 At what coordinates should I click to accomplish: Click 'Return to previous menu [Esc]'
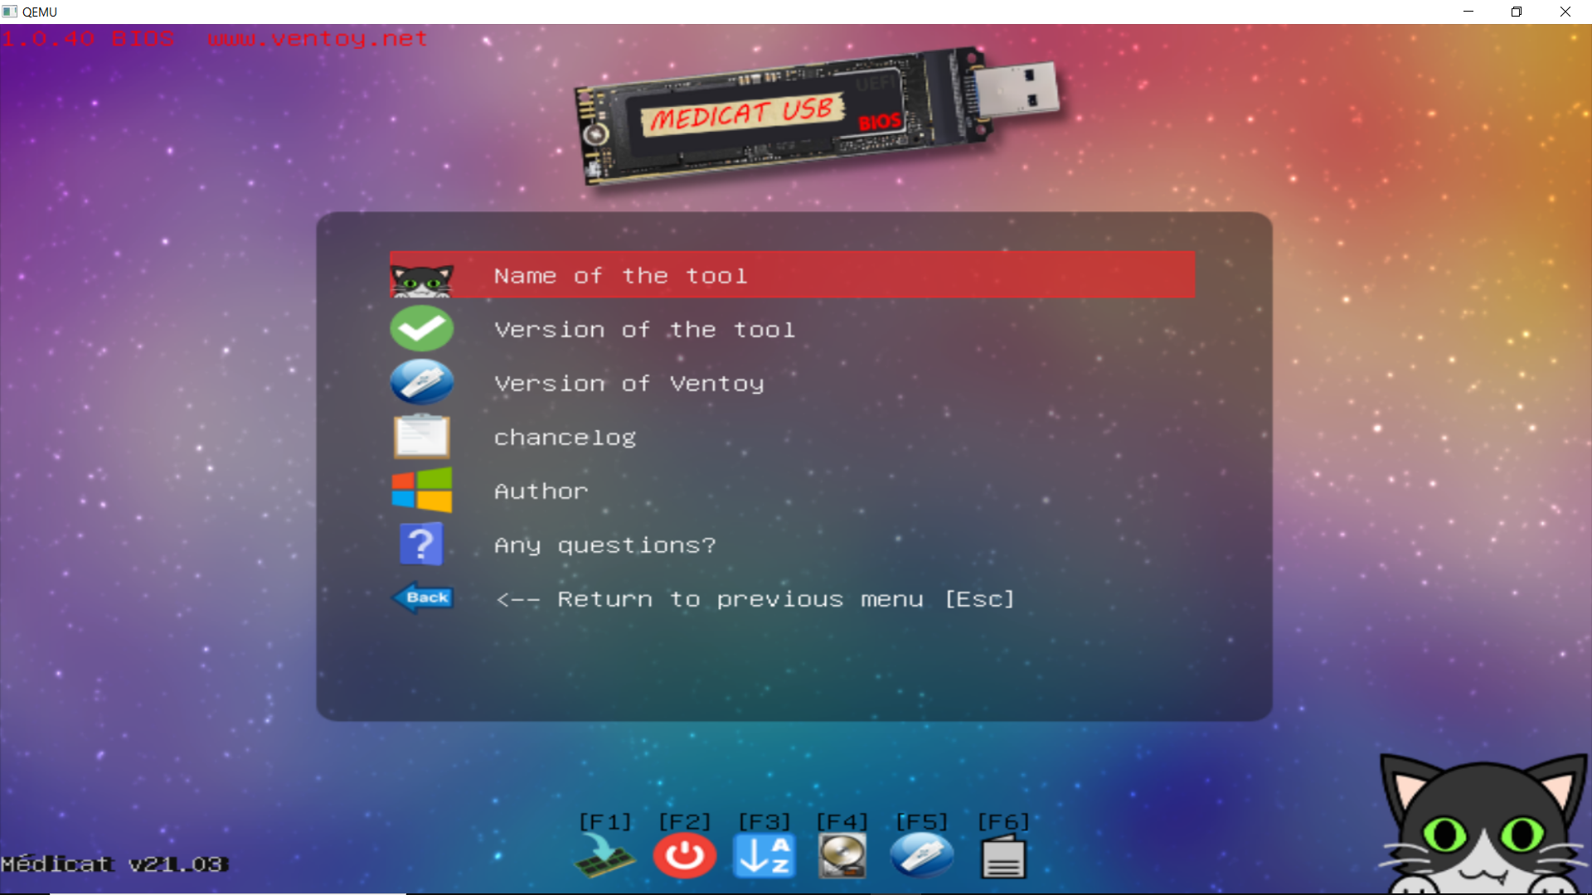792,598
